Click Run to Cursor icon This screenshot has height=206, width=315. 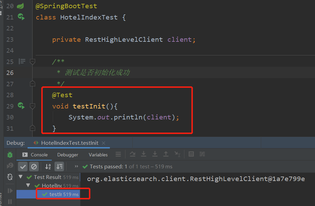click(178, 154)
